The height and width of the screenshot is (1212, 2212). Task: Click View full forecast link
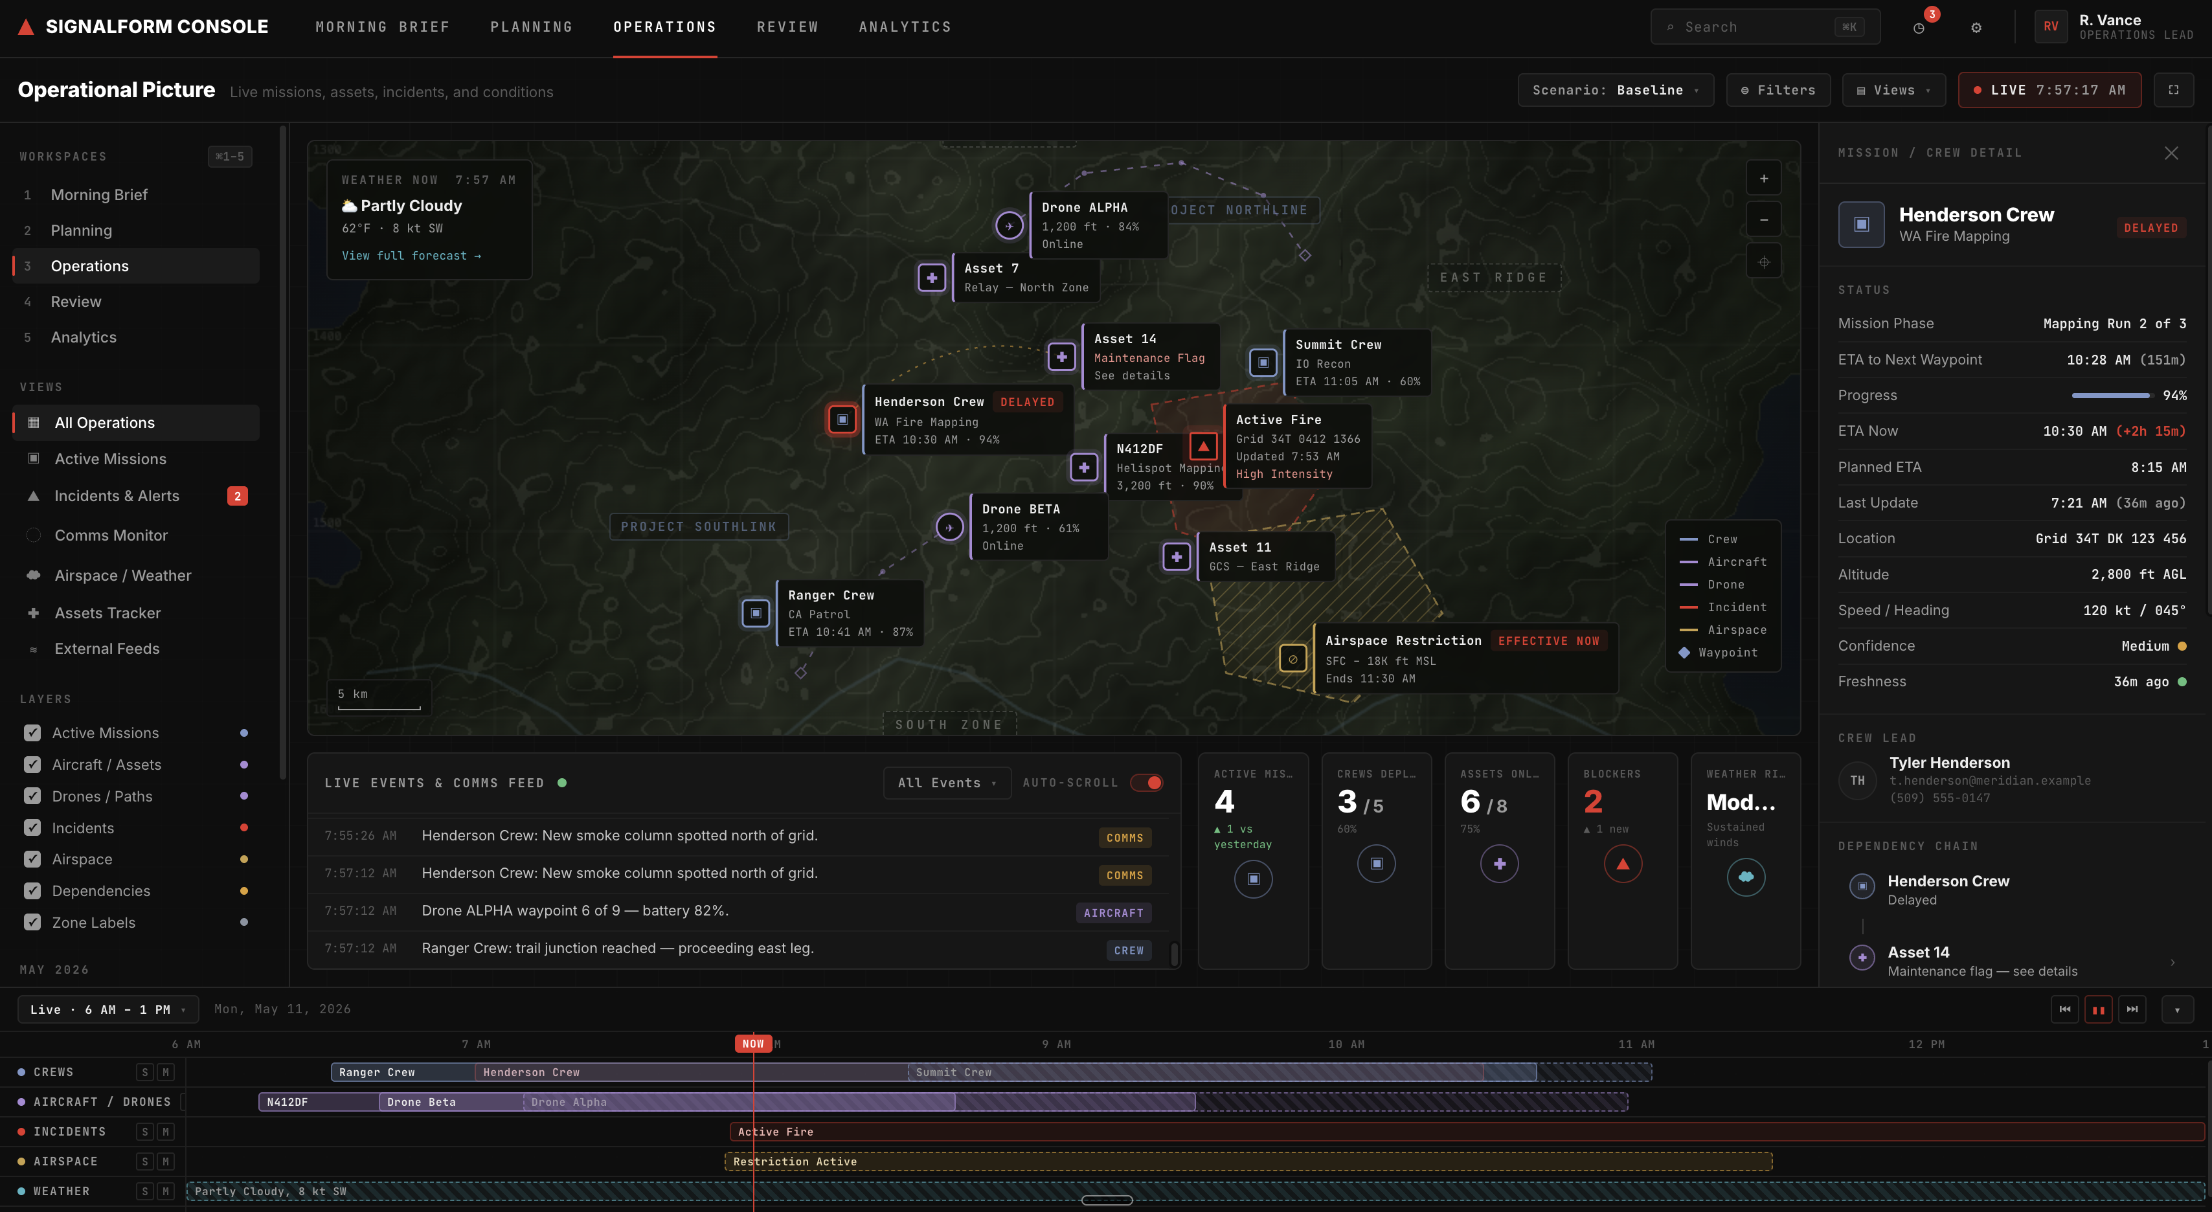pyautogui.click(x=411, y=256)
